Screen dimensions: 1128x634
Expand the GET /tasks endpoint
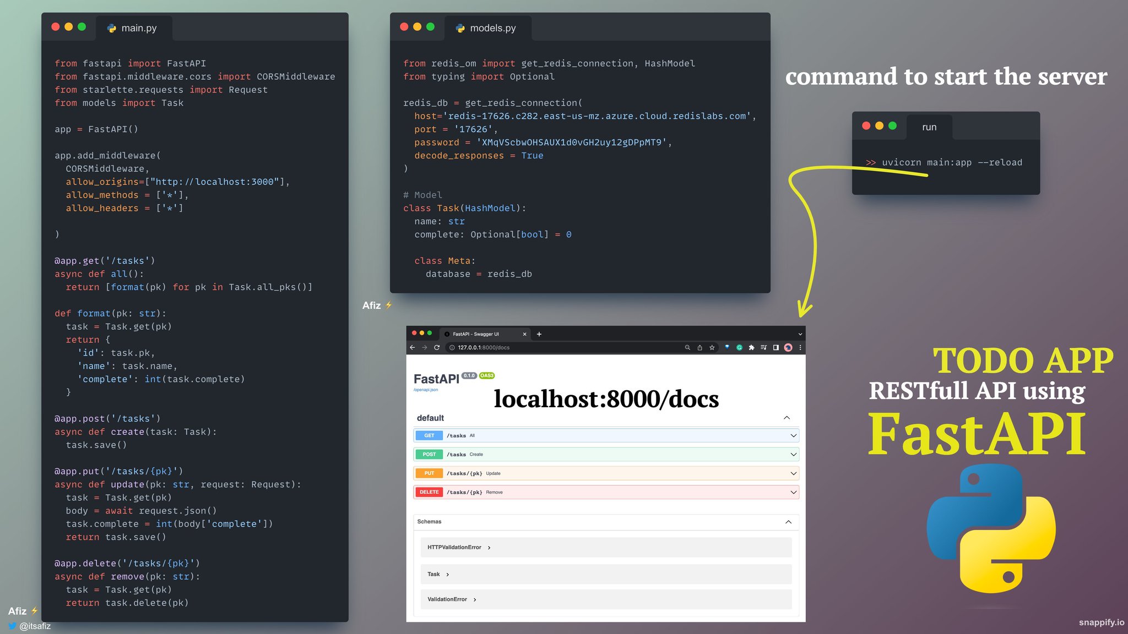pyautogui.click(x=606, y=435)
